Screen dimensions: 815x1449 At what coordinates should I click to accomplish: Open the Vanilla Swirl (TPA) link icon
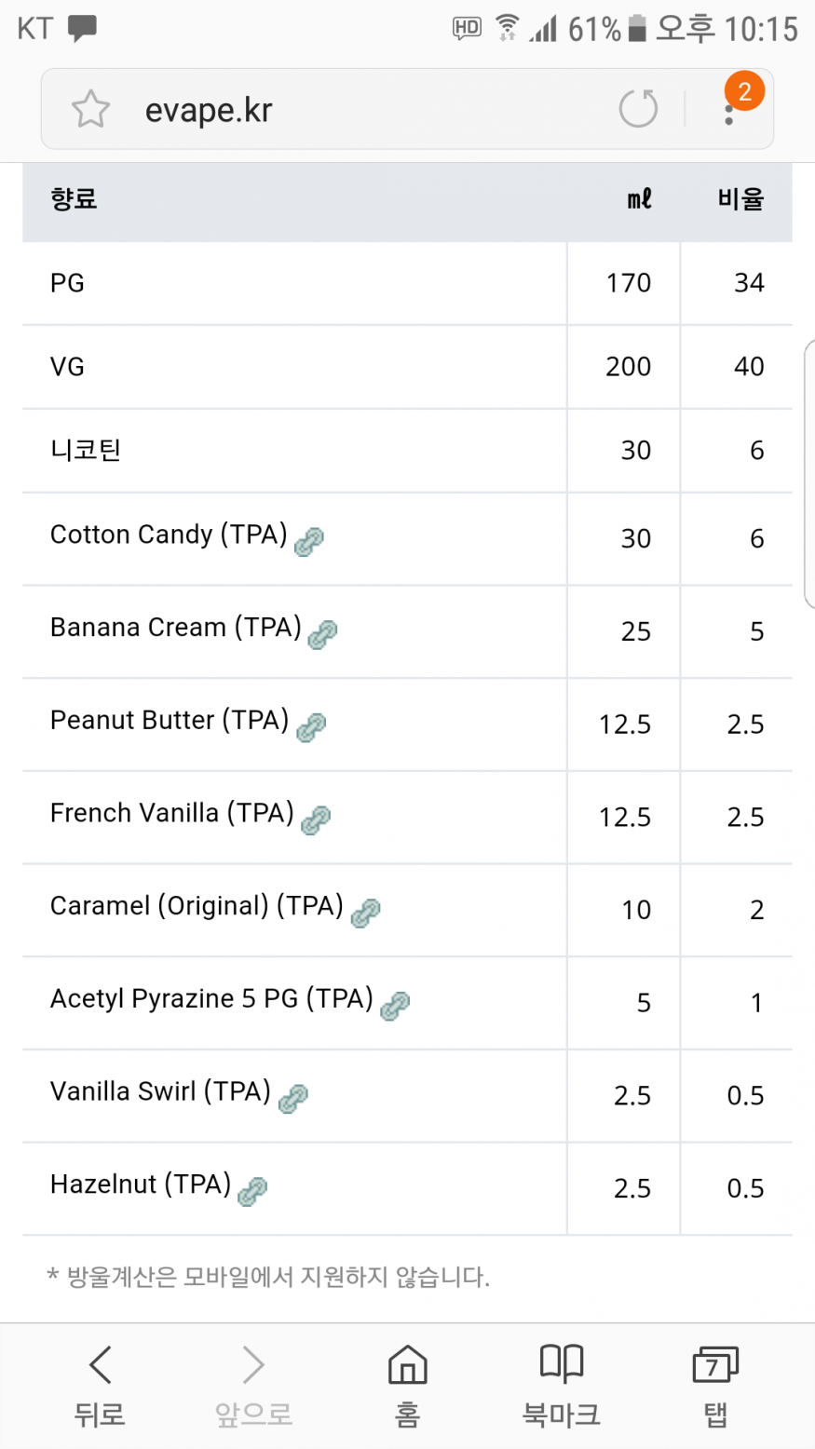(293, 1098)
